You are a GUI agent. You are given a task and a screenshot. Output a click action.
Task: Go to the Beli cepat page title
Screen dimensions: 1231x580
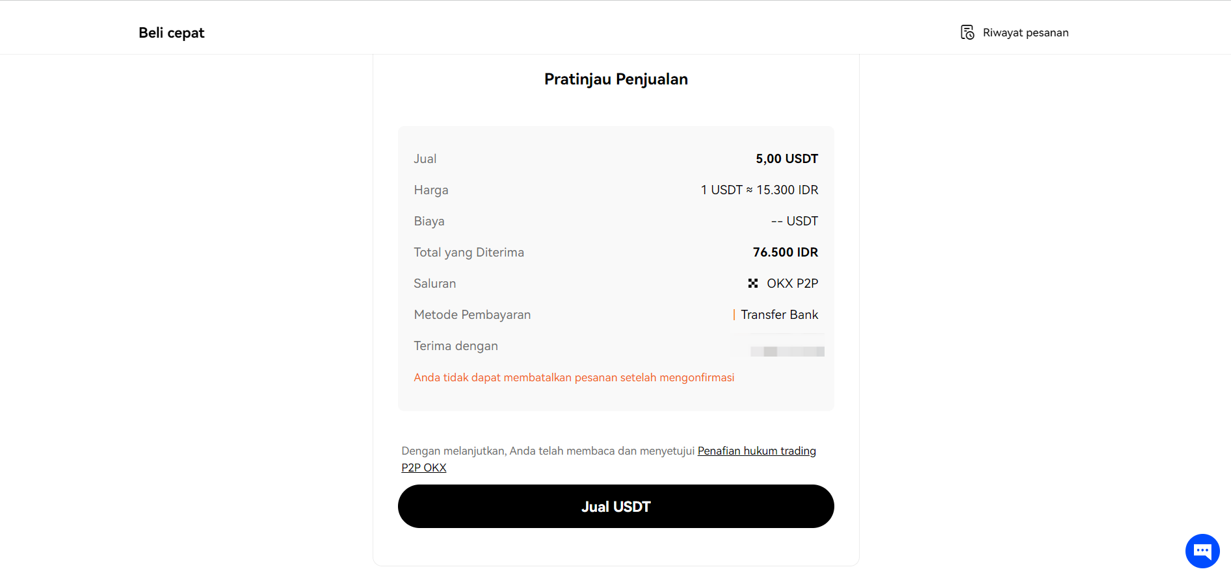(x=171, y=33)
